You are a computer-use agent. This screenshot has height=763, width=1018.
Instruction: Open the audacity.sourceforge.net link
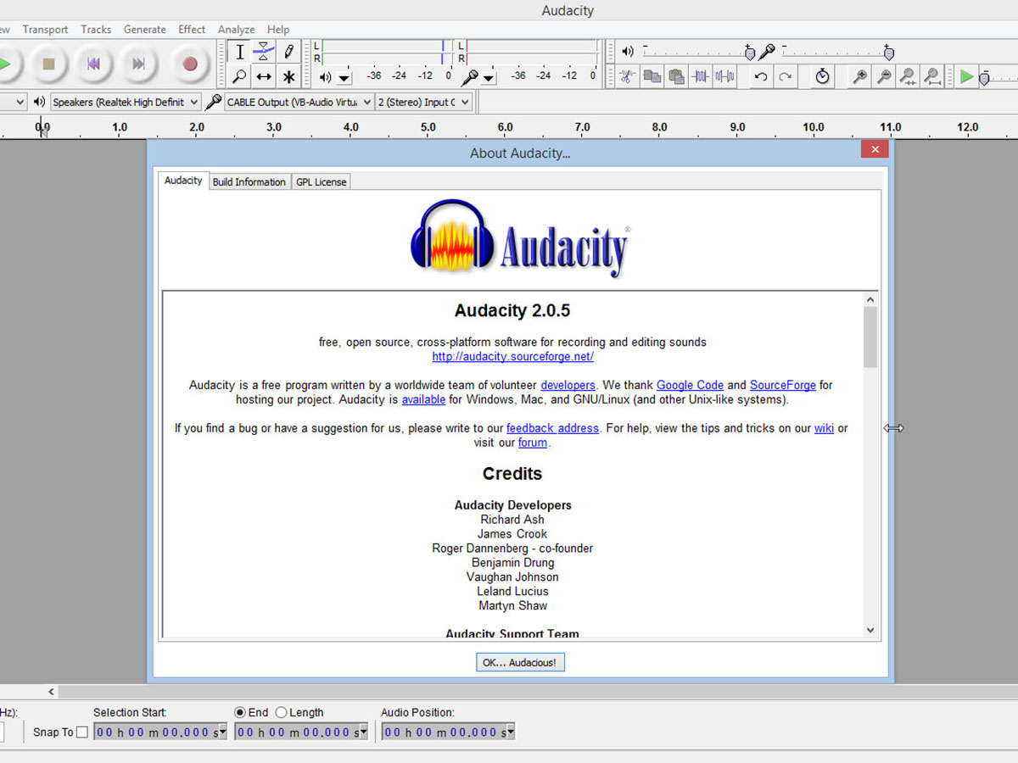coord(512,357)
